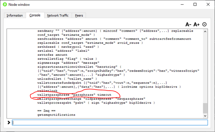Image resolution: width=215 pixels, height=132 pixels.
Task: Click the Node window title text
Action: coord(19,4)
